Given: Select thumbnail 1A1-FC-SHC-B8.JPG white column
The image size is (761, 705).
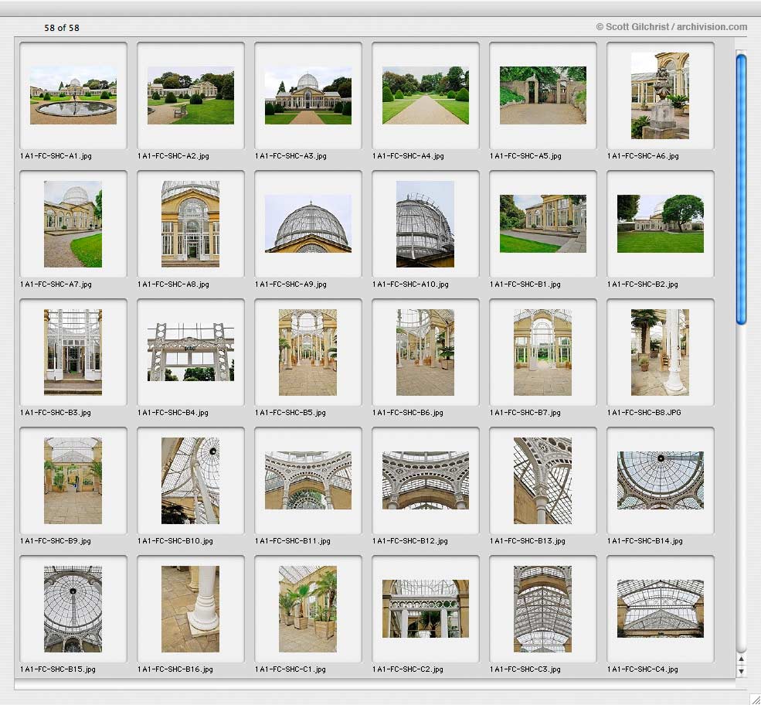Looking at the screenshot, I should [x=660, y=352].
